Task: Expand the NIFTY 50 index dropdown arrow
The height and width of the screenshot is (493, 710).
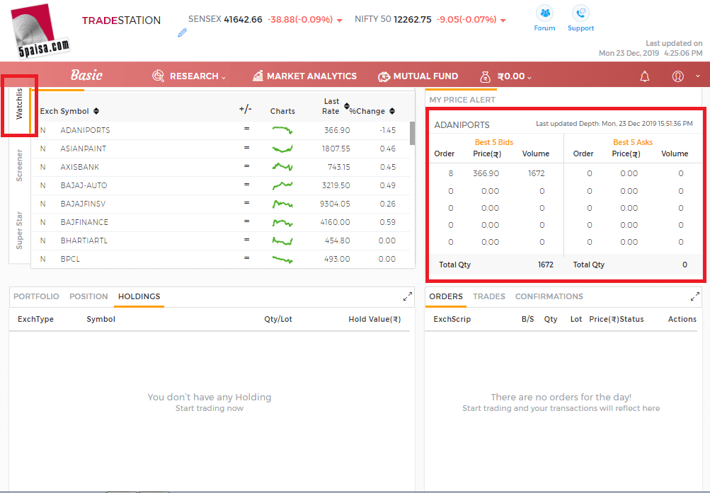Action: (503, 21)
